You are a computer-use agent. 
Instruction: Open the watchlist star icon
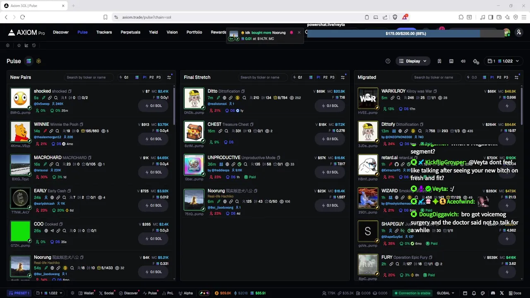click(x=19, y=46)
